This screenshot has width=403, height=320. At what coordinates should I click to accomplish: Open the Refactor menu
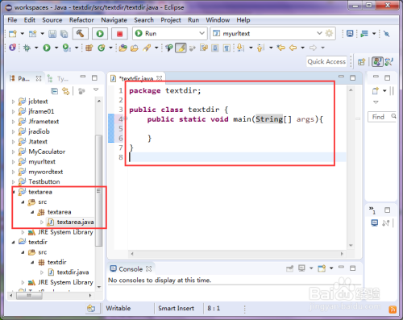[x=81, y=20]
